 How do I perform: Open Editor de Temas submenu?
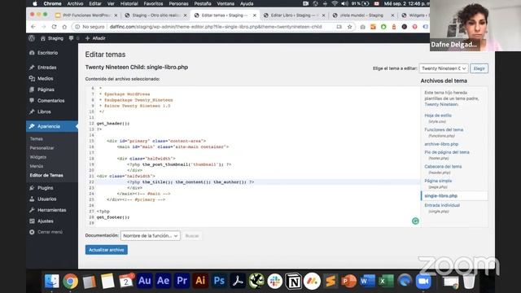pyautogui.click(x=46, y=175)
